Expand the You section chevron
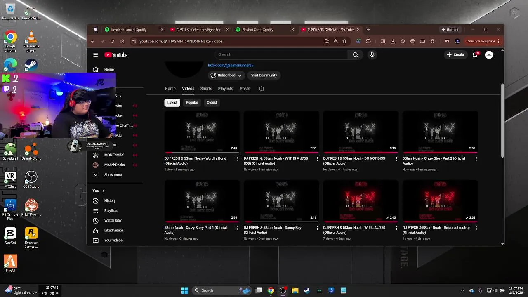The image size is (528, 297). coord(103,191)
